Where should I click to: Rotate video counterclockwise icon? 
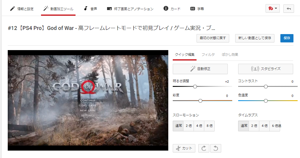click(x=216, y=148)
